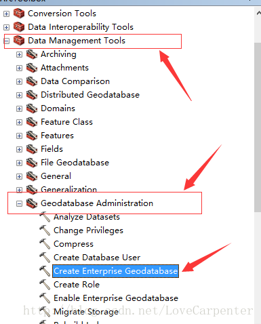Click the Create Database User hammer icon
This screenshot has width=261, height=324.
[x=45, y=258]
